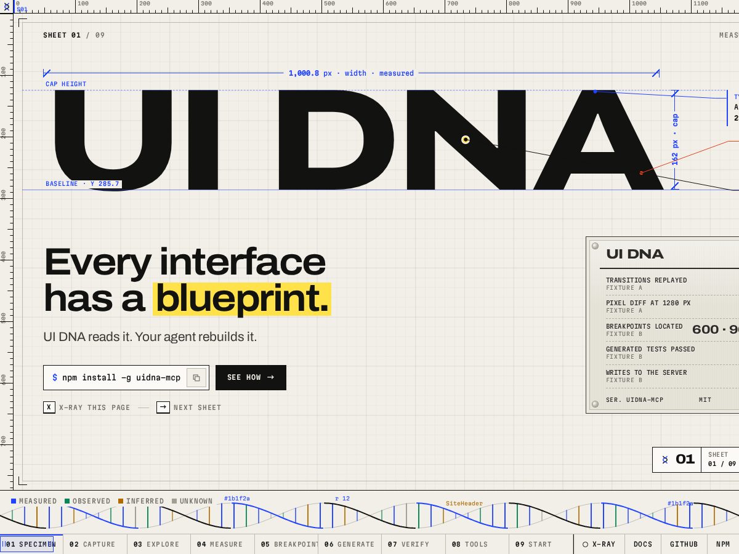Screen dimensions: 739x554
Task: Select the 07 VERIFY tab
Action: point(414,544)
